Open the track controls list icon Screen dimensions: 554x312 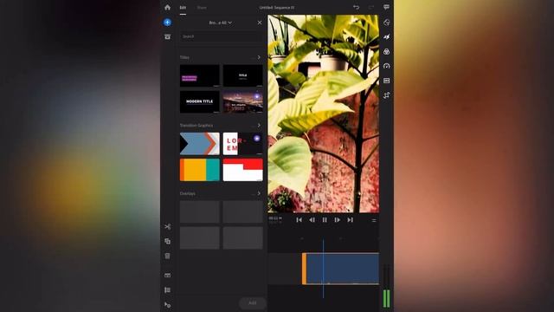167,290
